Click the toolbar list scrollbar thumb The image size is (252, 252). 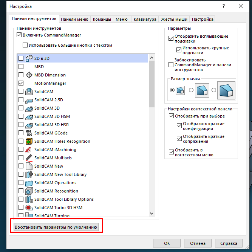[152, 84]
